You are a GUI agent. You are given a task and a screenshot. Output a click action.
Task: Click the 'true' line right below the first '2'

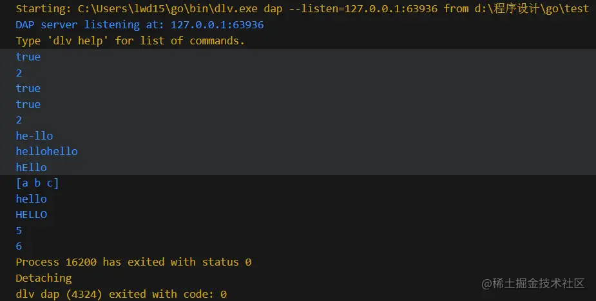(x=28, y=88)
